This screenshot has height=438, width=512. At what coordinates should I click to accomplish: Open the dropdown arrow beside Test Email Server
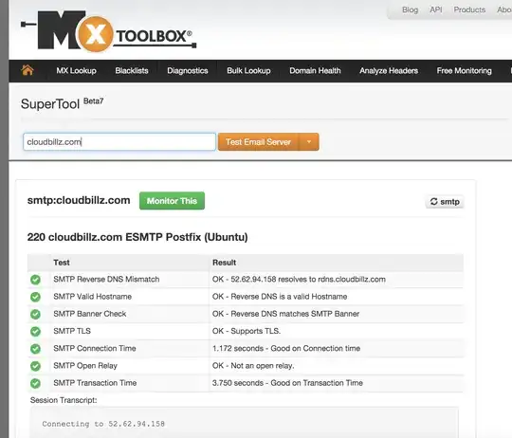(309, 141)
